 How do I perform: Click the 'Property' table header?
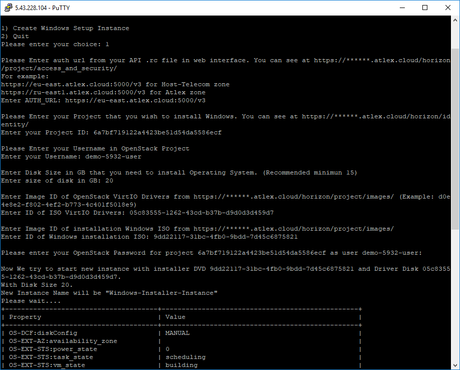(x=25, y=317)
